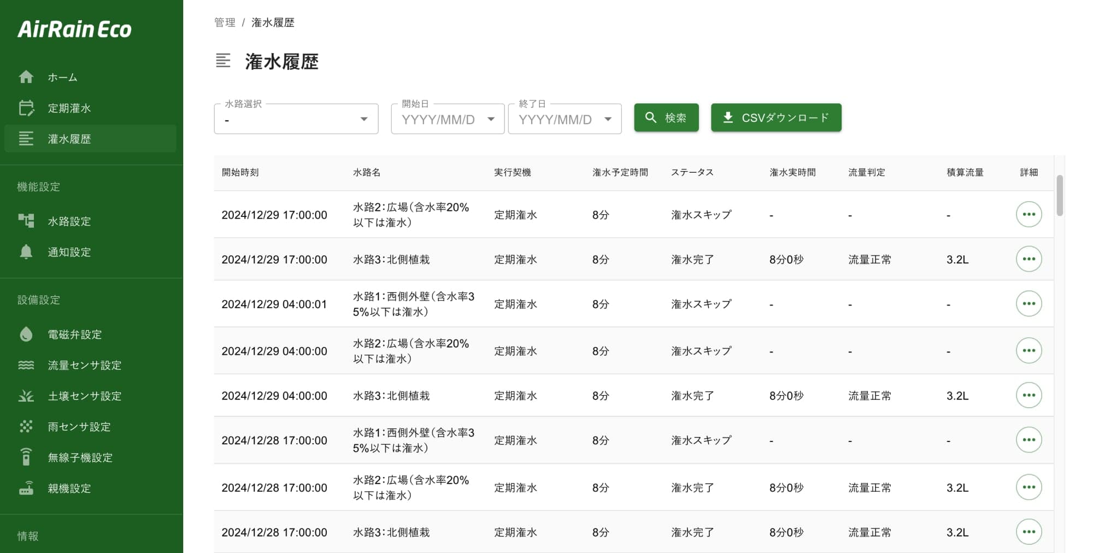Click the 土壌センサ設定 grass icon
1093x553 pixels.
pos(26,396)
